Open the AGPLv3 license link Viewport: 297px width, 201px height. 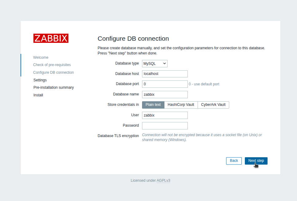tap(163, 181)
